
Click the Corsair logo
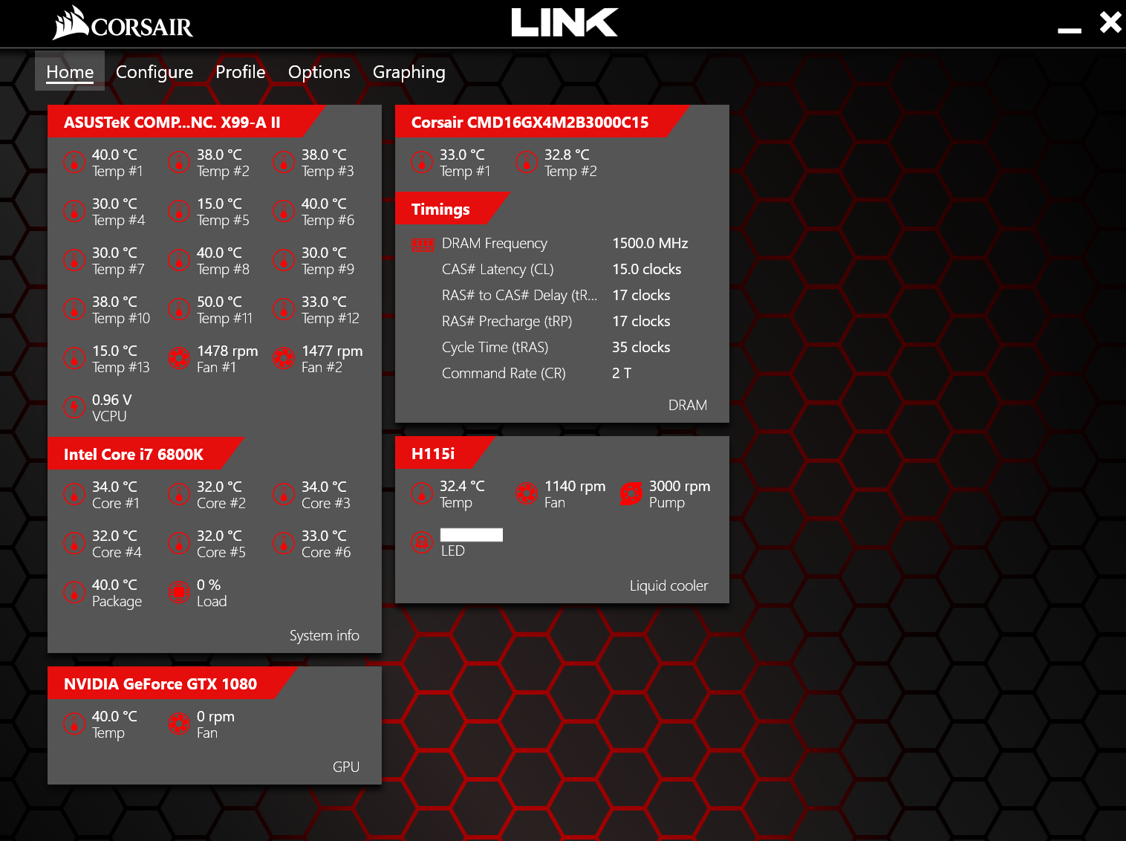point(123,23)
